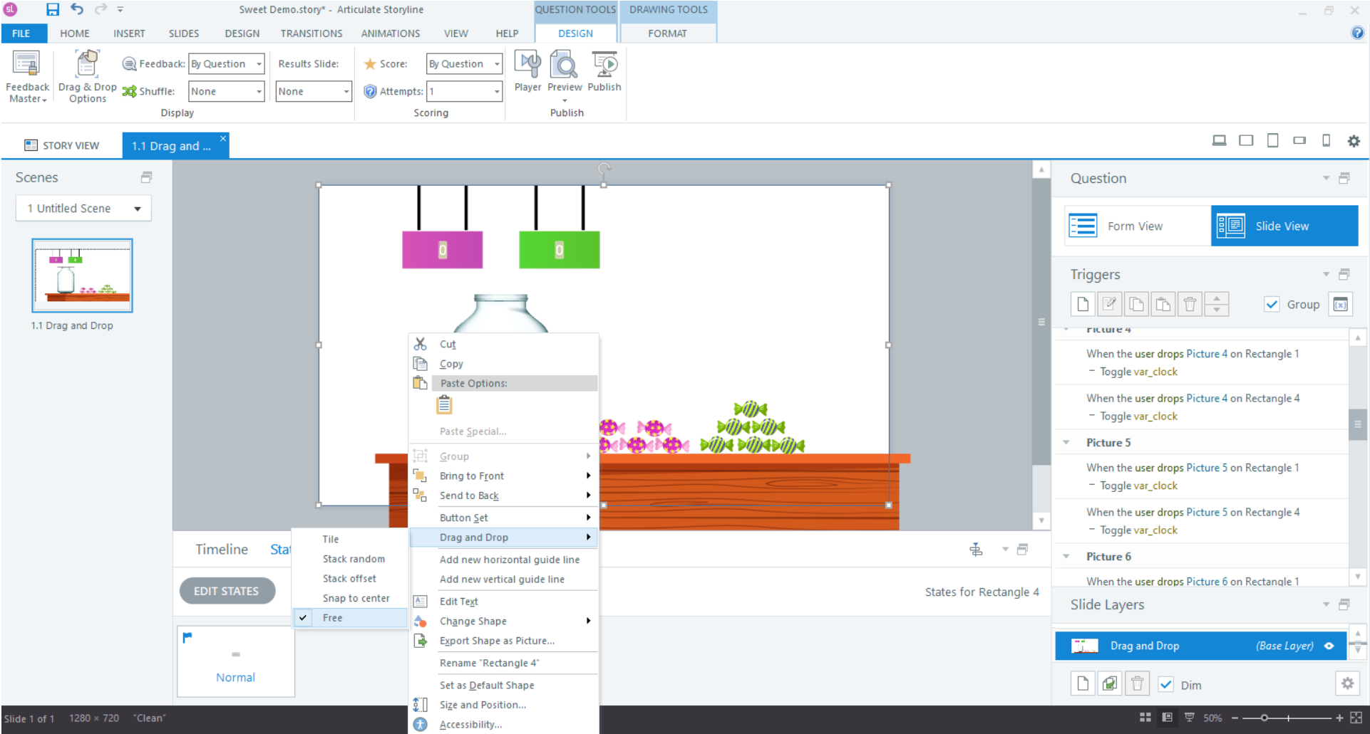Click the EDIT STATES button
This screenshot has height=734, width=1370.
(x=227, y=591)
